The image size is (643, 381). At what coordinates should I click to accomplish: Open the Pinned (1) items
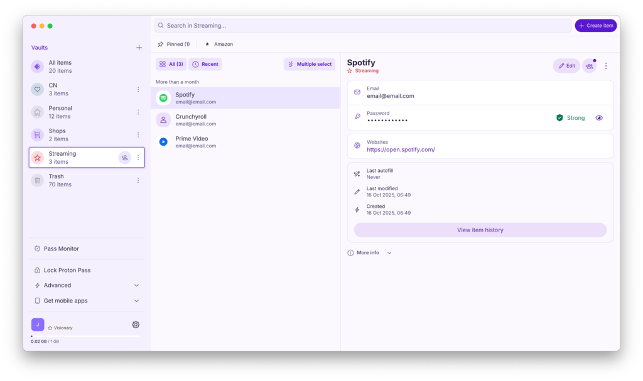click(174, 45)
